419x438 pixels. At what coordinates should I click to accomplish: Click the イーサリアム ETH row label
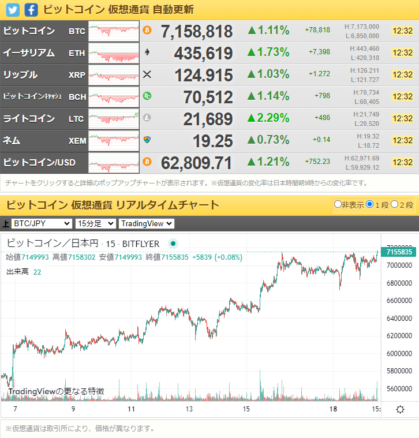[x=44, y=53]
